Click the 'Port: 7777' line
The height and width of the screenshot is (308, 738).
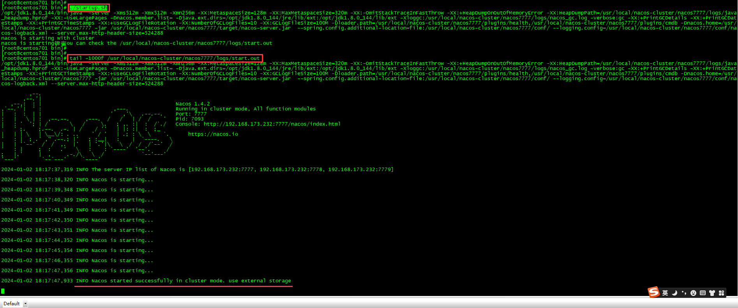point(191,114)
